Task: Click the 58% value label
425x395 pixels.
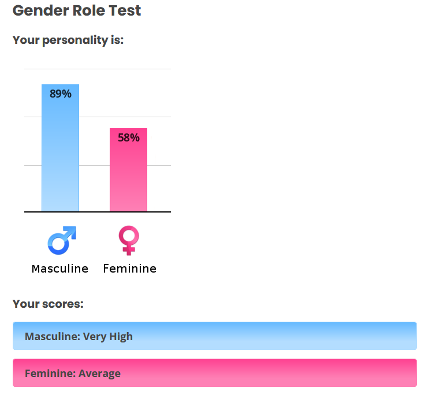Action: click(x=129, y=137)
